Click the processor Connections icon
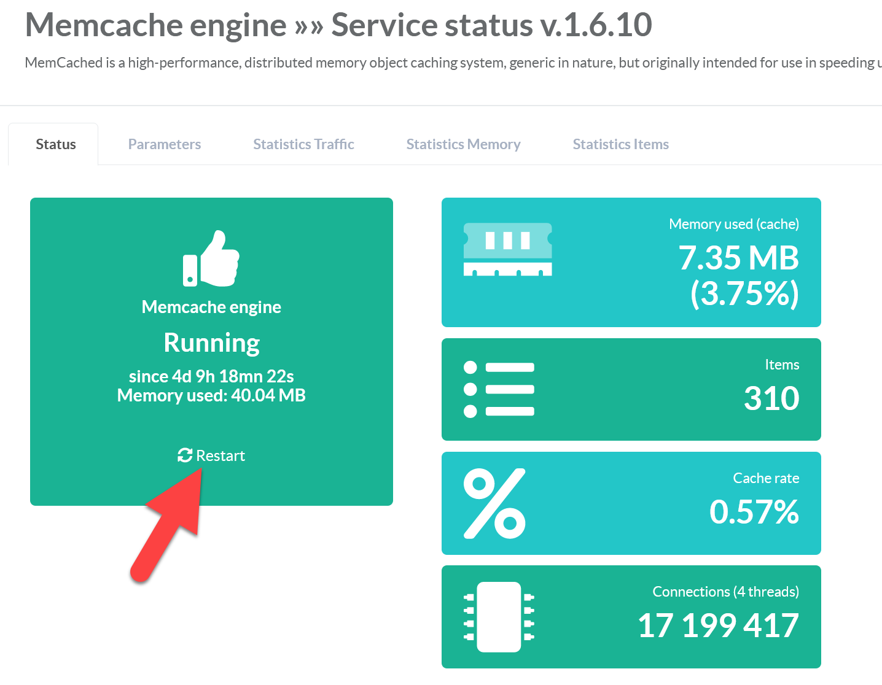This screenshot has height=685, width=882. (499, 617)
